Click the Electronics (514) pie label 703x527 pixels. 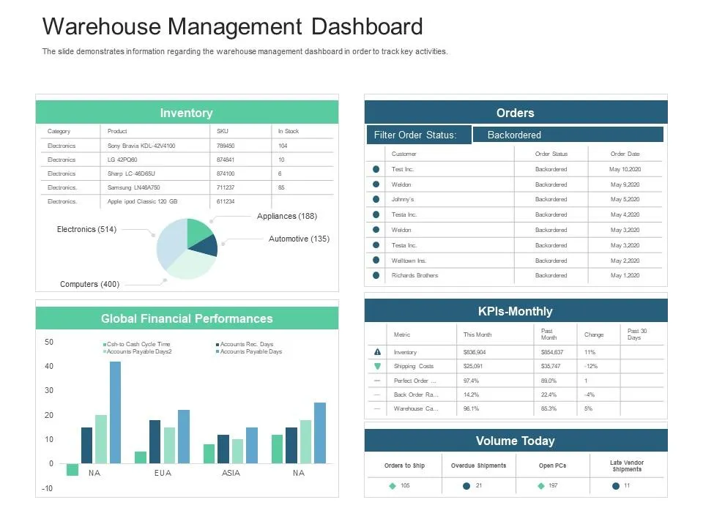coord(86,229)
